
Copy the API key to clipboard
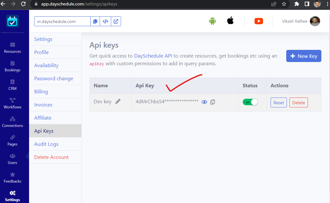(x=212, y=102)
